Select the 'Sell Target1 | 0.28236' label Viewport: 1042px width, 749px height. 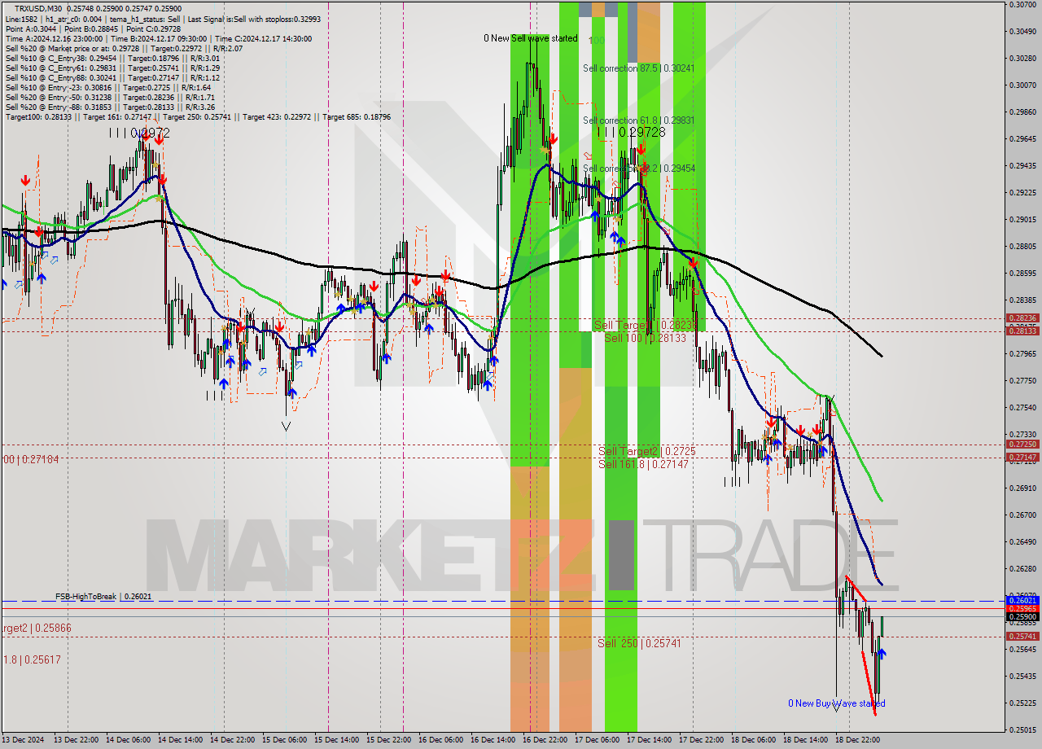644,325
